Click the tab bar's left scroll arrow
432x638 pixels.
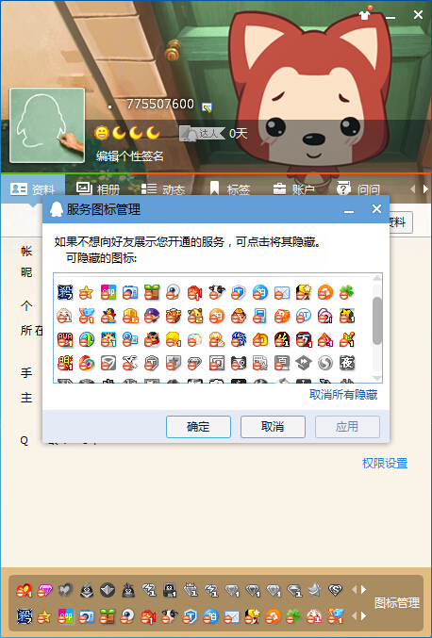coord(412,188)
